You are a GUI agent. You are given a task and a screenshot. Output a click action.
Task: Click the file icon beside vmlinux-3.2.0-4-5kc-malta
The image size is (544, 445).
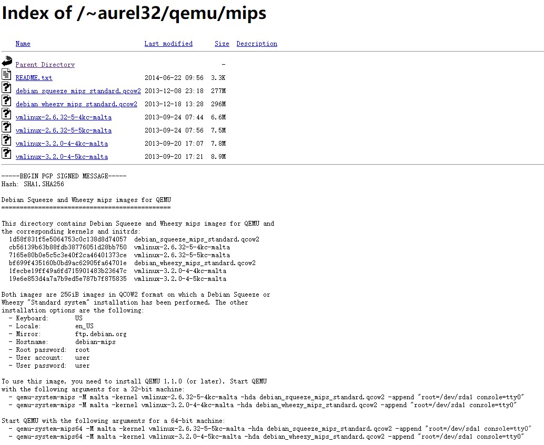pos(6,153)
